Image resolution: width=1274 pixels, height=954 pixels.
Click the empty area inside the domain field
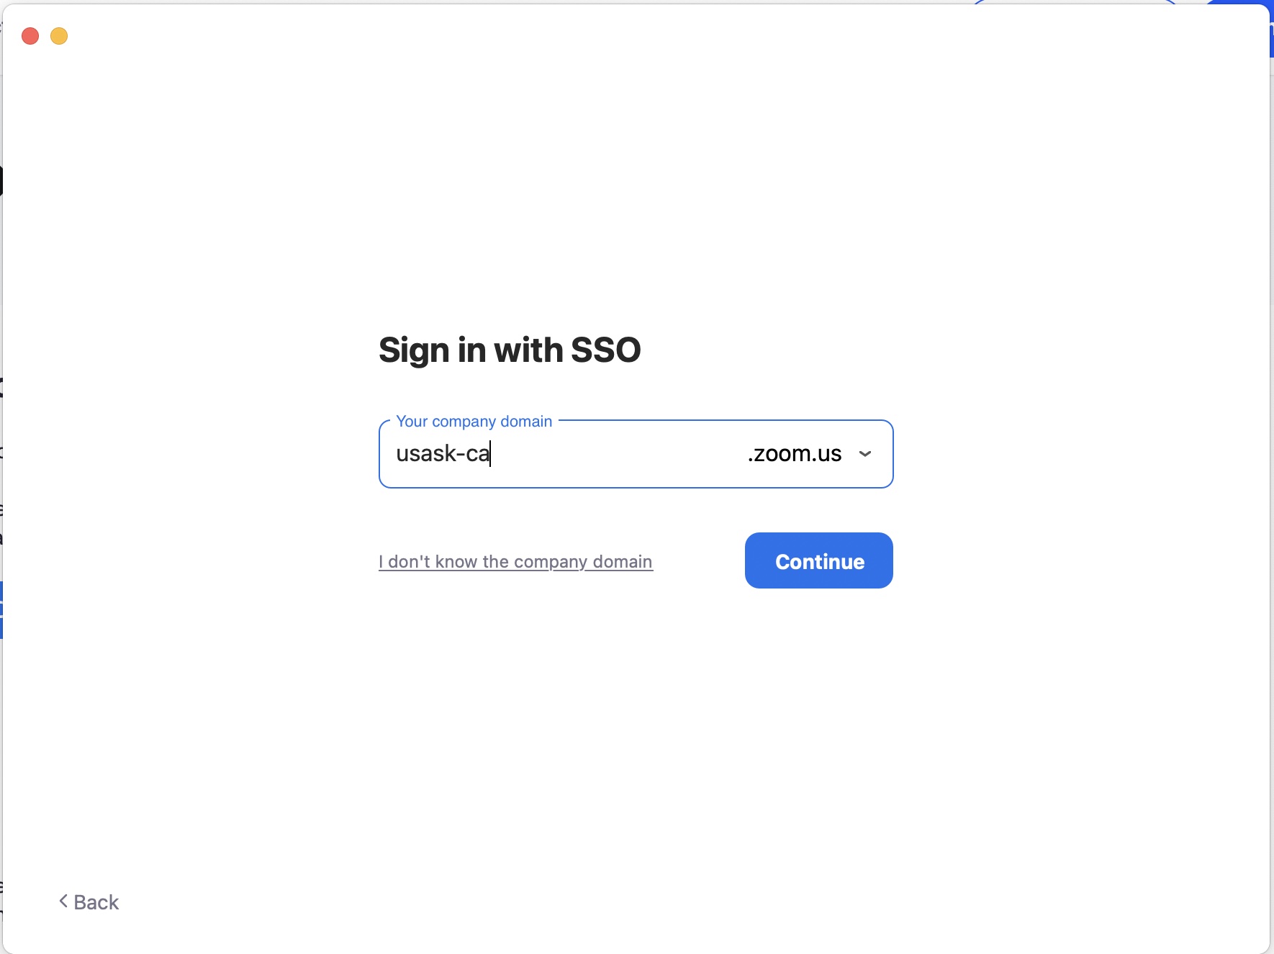pyautogui.click(x=619, y=454)
